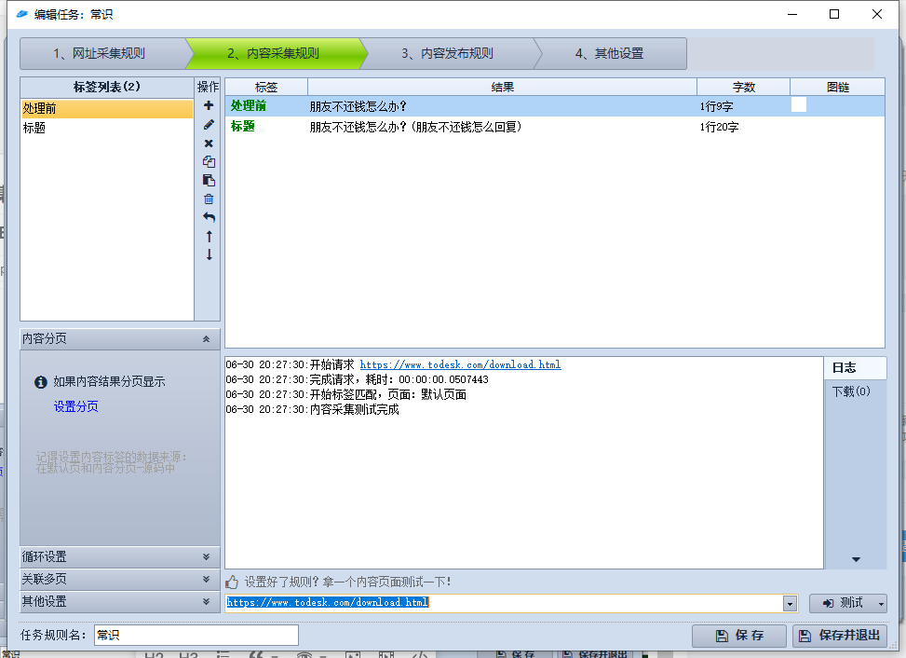Add a new tag with the plus icon

point(209,106)
